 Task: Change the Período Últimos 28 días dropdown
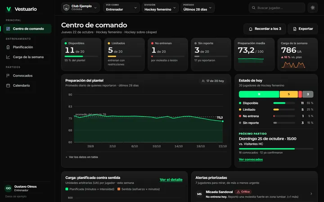pyautogui.click(x=198, y=8)
